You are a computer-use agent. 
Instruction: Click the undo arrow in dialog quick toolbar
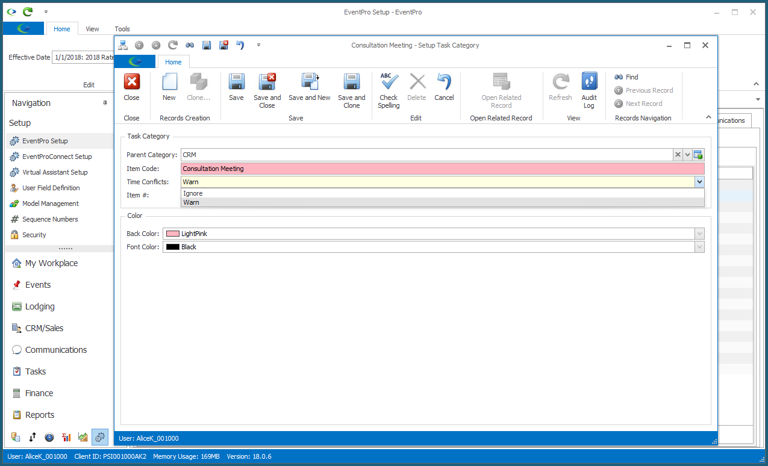(x=240, y=45)
